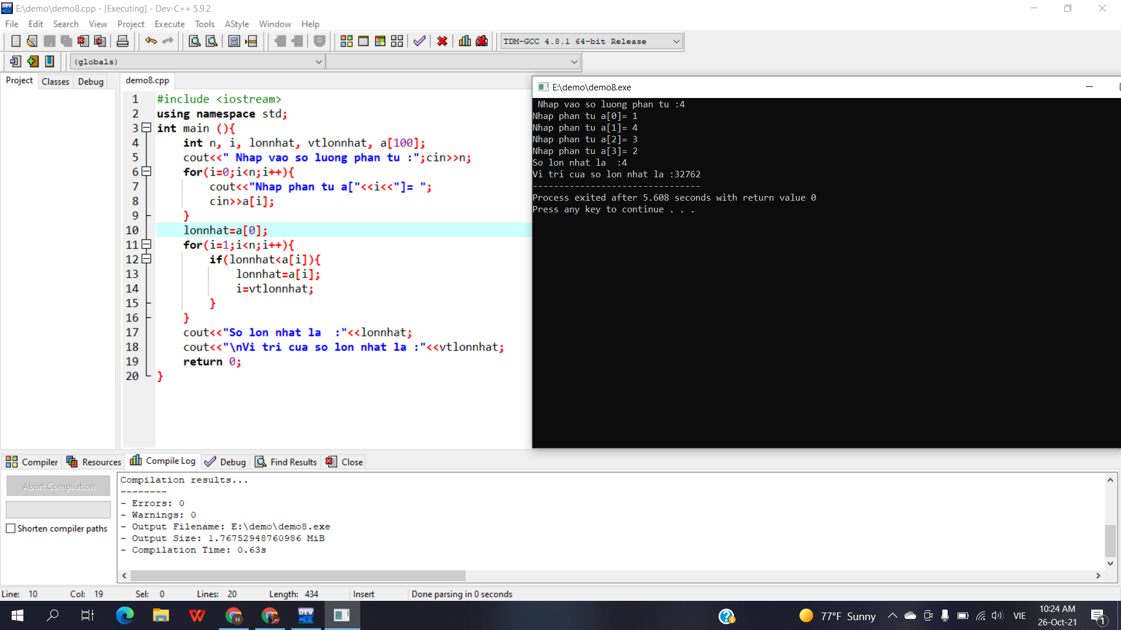The width and height of the screenshot is (1121, 630).
Task: Click the Compile & Run toolbar icon
Action: point(380,41)
